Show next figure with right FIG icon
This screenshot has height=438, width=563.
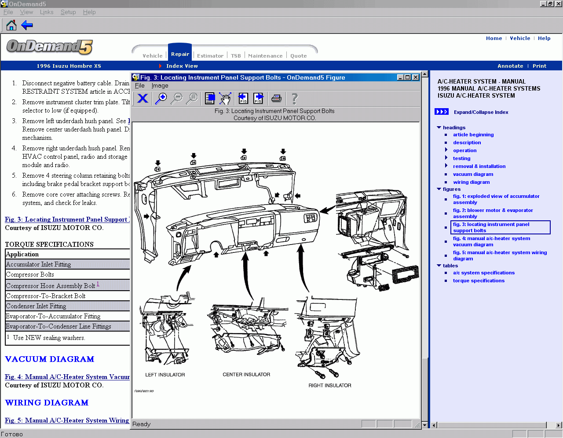pyautogui.click(x=258, y=98)
